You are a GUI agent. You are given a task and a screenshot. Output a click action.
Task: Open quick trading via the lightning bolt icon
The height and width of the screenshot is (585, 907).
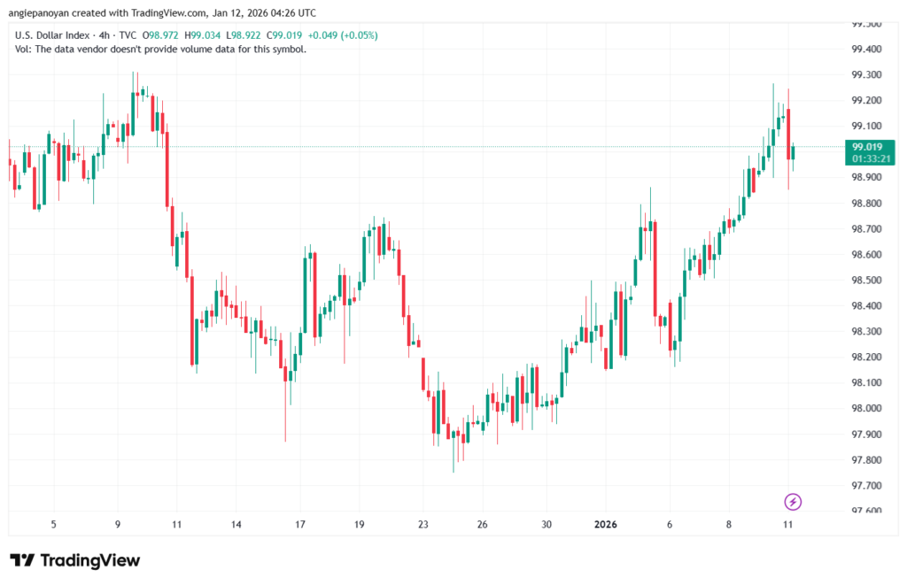point(793,502)
